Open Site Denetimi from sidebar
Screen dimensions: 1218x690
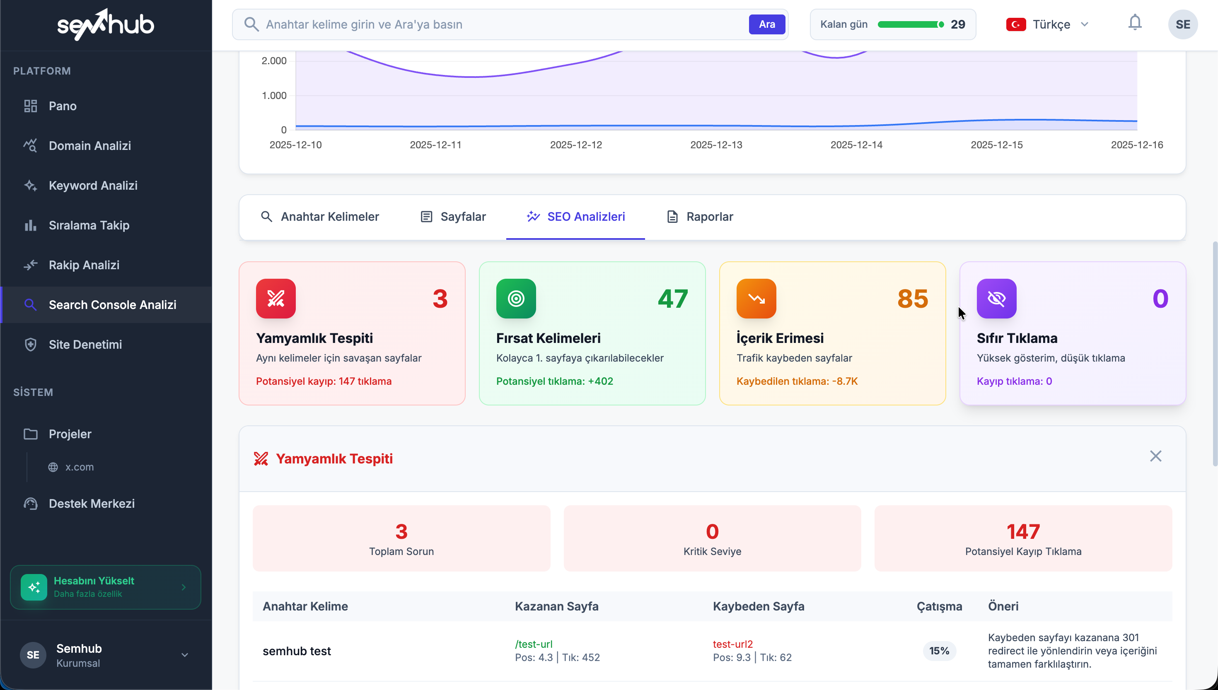(85, 345)
